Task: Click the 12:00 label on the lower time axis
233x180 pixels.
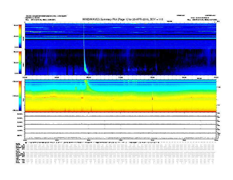Action: pos(121,140)
